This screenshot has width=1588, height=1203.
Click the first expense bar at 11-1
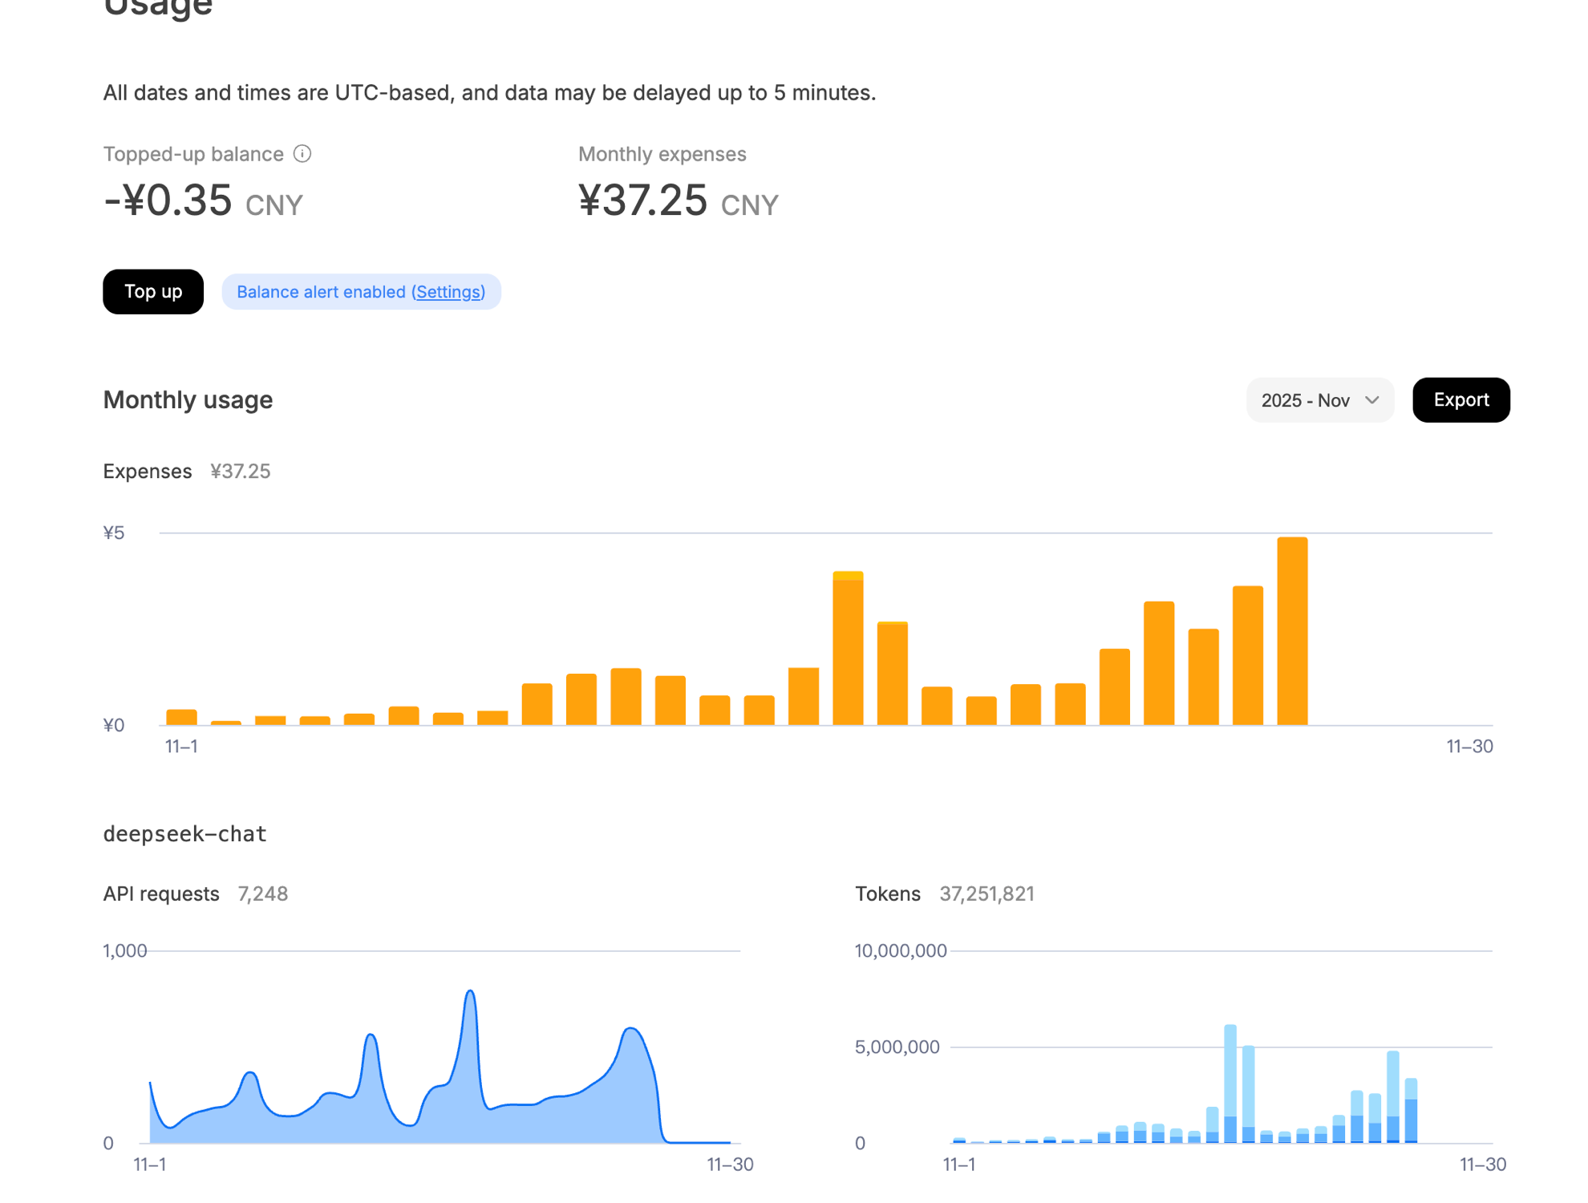click(x=181, y=717)
